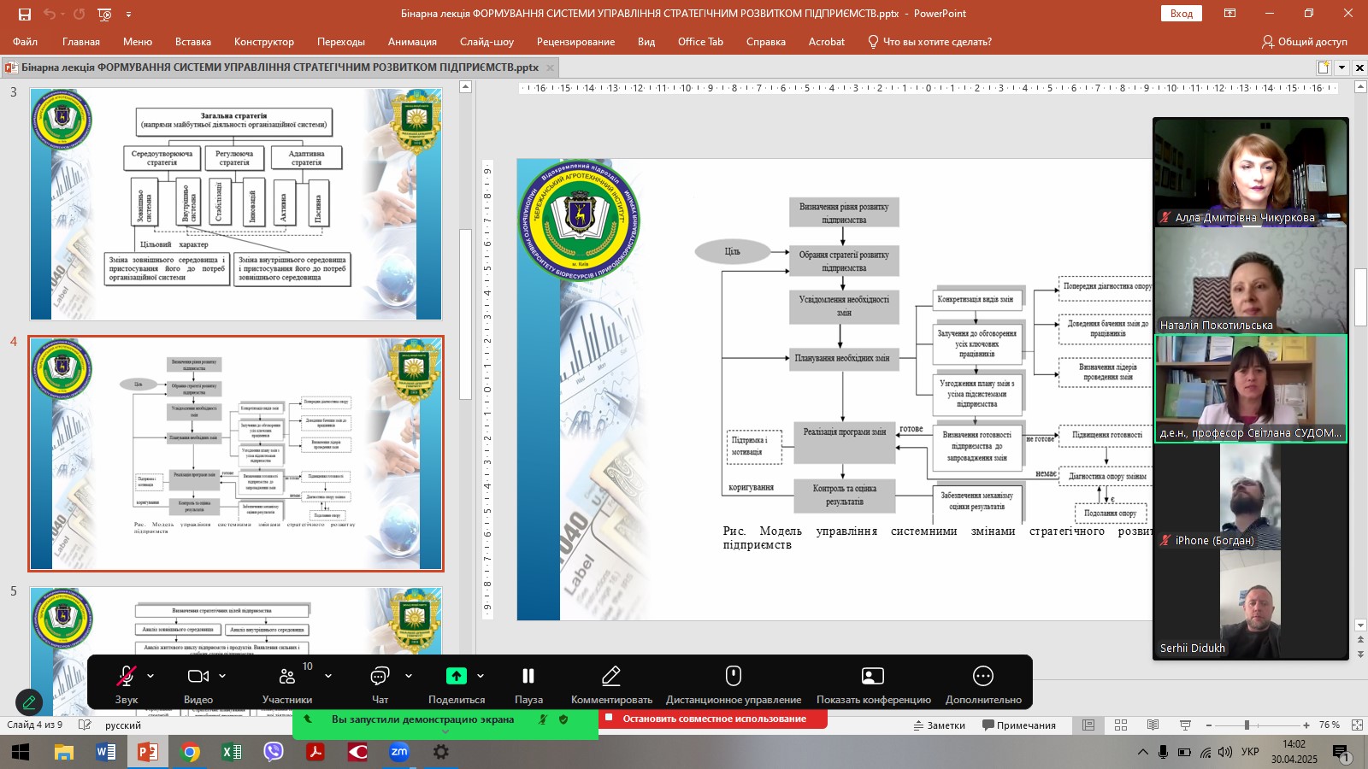Pause screen sharing with Пауза
Image resolution: width=1368 pixels, height=769 pixels.
(528, 677)
